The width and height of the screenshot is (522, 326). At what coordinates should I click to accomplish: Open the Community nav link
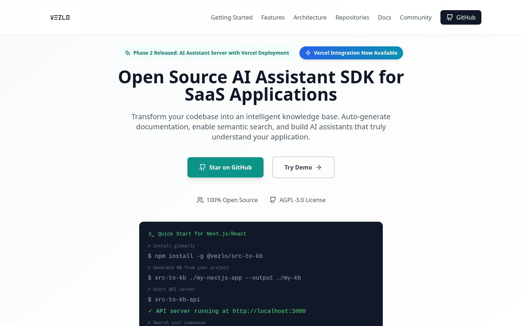(x=416, y=17)
